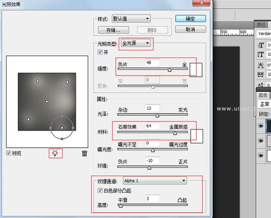This screenshot has height=218, width=271.
Task: Click the tracking value field beside the AV icon
Action: [x=269, y=74]
